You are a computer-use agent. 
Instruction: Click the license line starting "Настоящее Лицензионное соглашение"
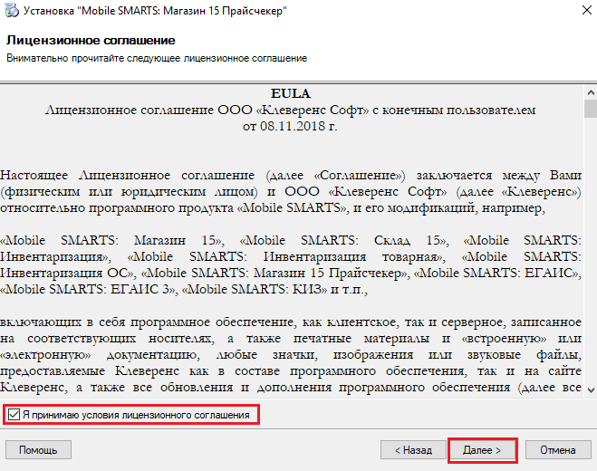click(x=291, y=175)
